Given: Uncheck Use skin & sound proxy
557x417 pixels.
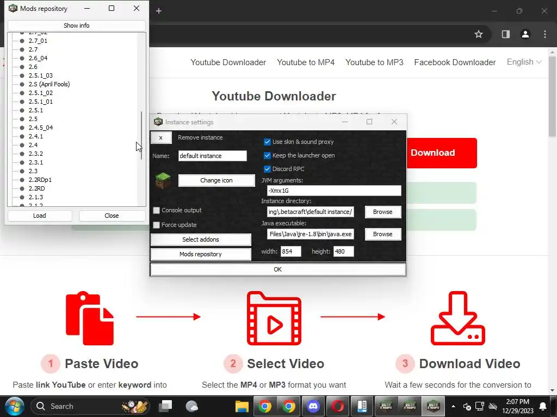Looking at the screenshot, I should (x=267, y=142).
